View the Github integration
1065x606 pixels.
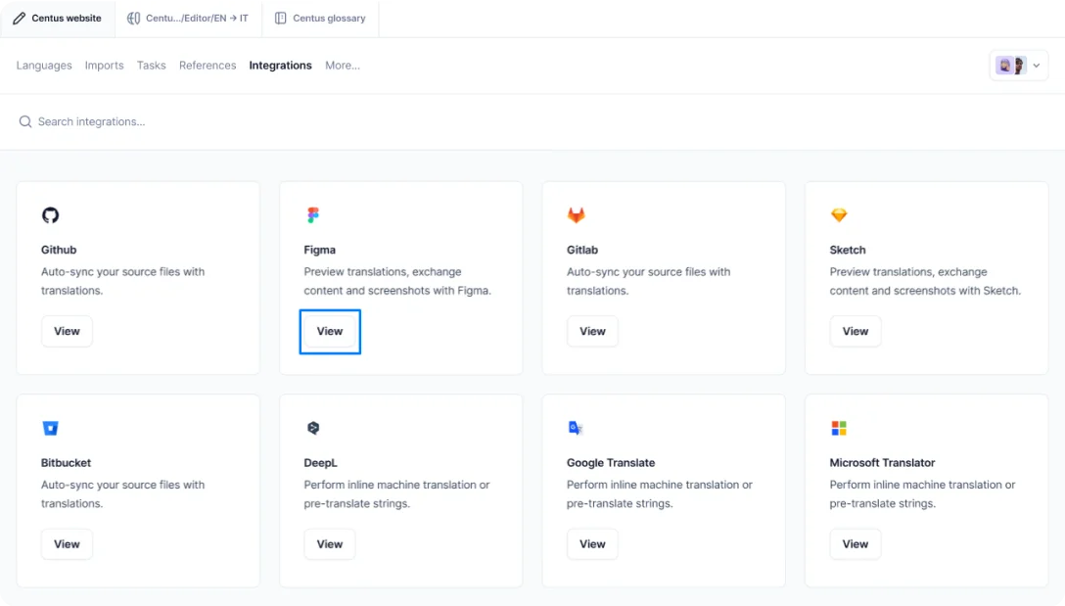67,331
